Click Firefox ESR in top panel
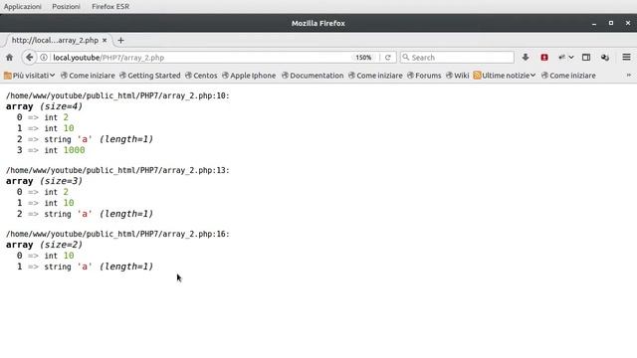Screen dimensions: 637x358 [x=110, y=7]
